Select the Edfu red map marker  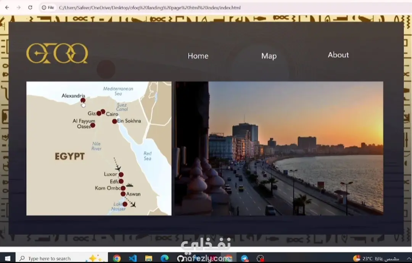[x=121, y=181]
